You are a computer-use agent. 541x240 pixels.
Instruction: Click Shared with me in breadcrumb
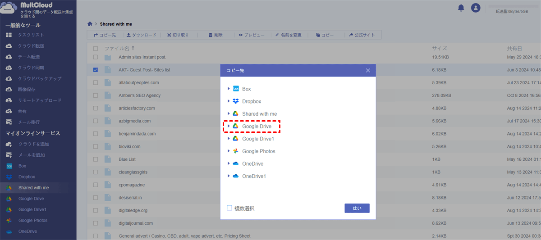[116, 24]
